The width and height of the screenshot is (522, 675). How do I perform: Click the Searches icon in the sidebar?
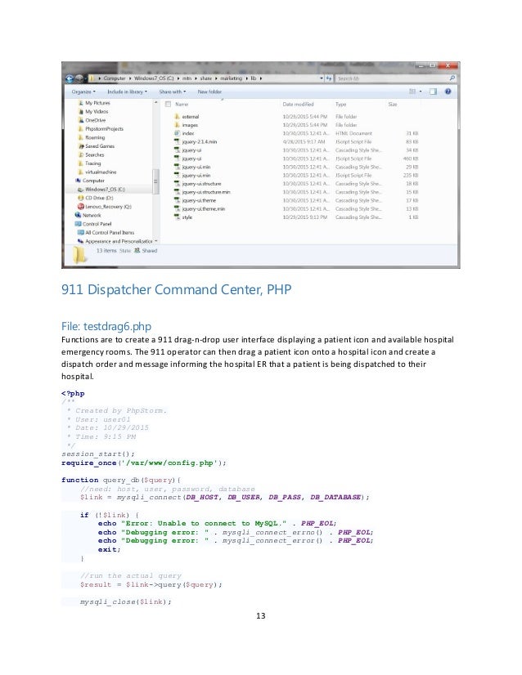[x=81, y=154]
